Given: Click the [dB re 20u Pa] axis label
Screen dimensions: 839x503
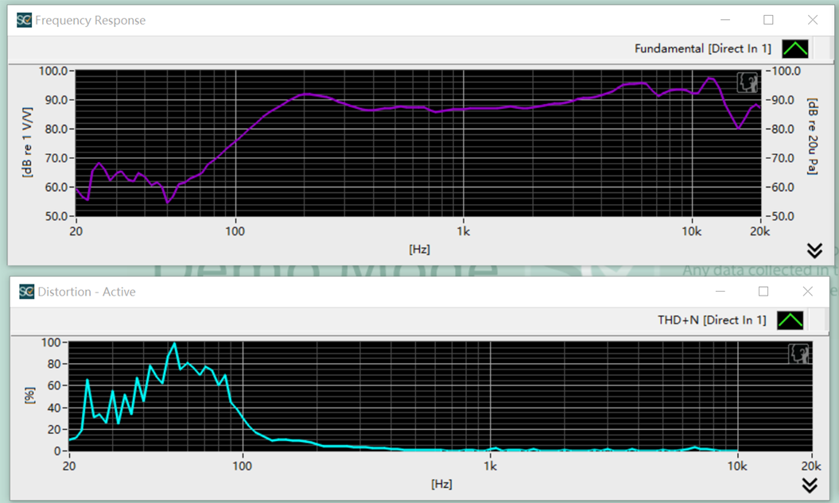Looking at the screenshot, I should tap(813, 137).
